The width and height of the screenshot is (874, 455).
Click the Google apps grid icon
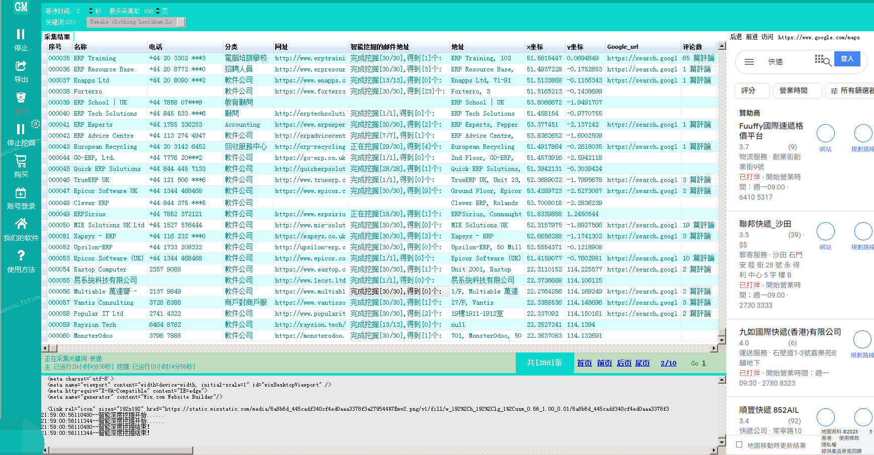tap(819, 59)
